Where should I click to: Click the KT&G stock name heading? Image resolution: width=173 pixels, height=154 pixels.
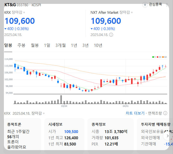tap(10, 5)
